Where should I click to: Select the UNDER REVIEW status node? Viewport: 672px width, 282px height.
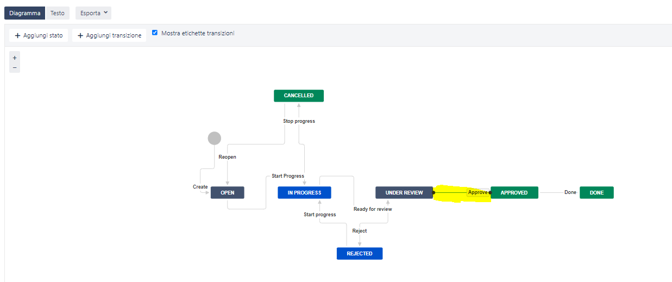tap(404, 192)
